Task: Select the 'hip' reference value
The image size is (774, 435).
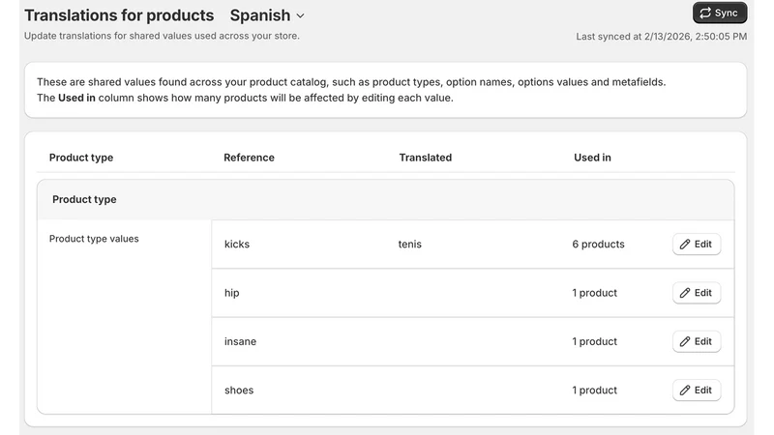Action: (x=232, y=293)
